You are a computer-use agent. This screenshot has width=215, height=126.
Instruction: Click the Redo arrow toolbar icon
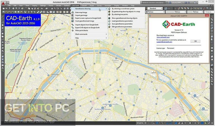click(x=46, y=8)
